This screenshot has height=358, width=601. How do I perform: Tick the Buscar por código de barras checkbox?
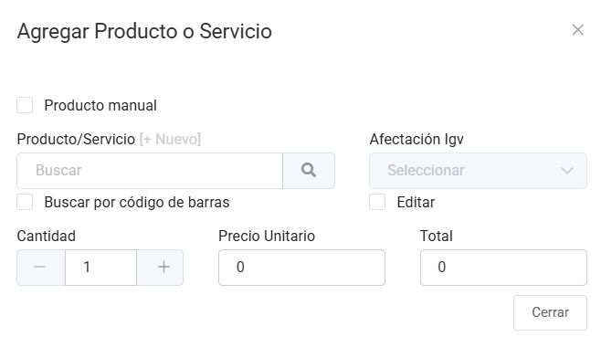(x=25, y=202)
